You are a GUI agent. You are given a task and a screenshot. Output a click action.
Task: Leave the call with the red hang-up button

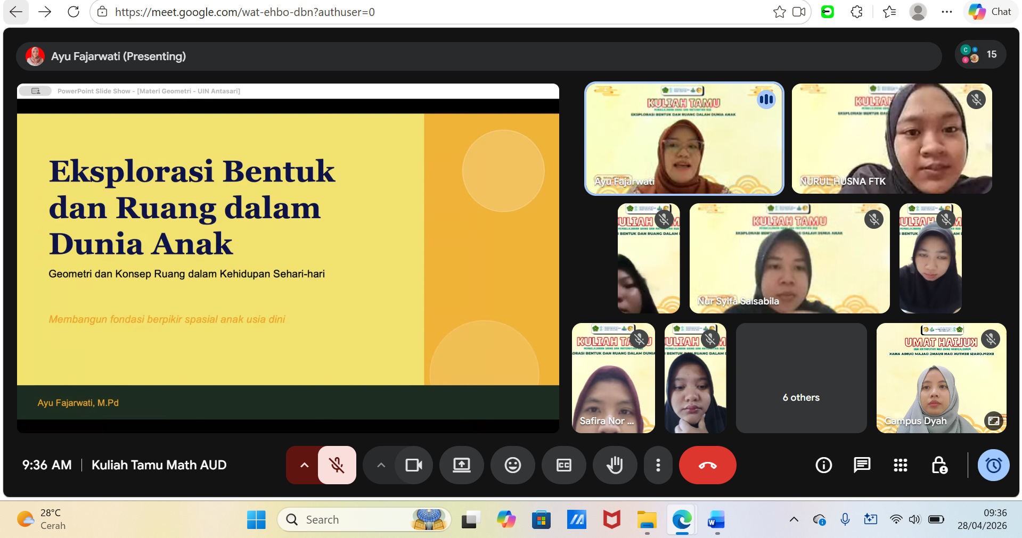click(x=708, y=465)
